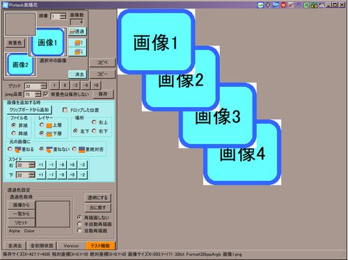Click the 画像3 image on canvas
348x260 pixels.
tap(218, 115)
